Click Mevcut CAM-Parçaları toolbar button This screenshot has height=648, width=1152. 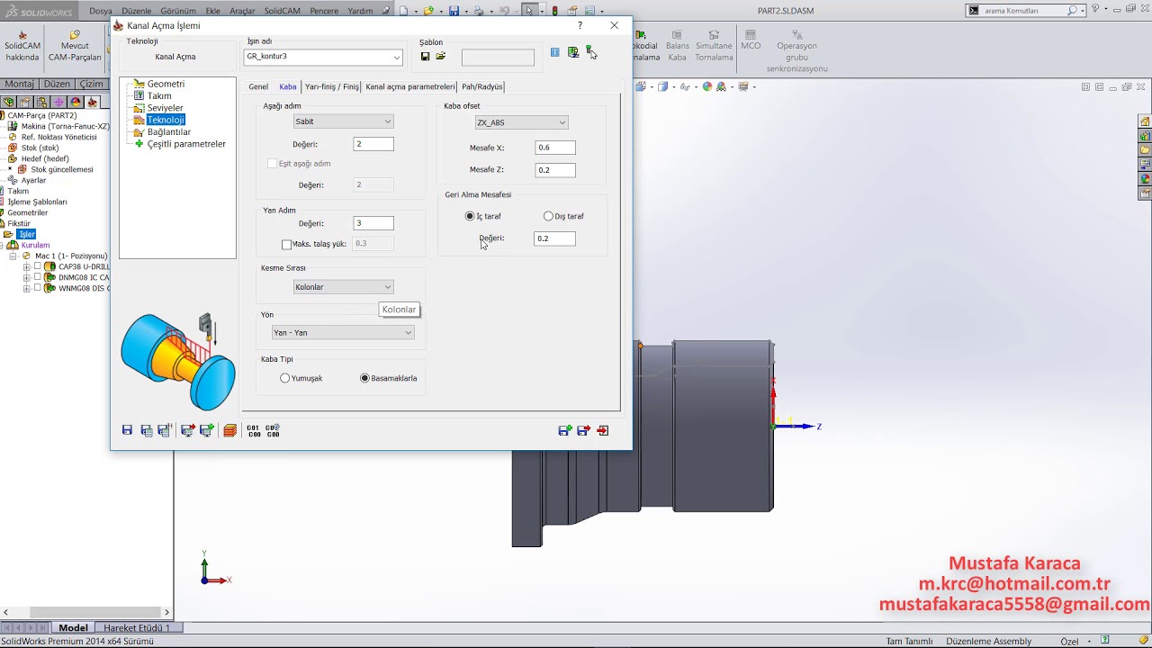tap(75, 46)
